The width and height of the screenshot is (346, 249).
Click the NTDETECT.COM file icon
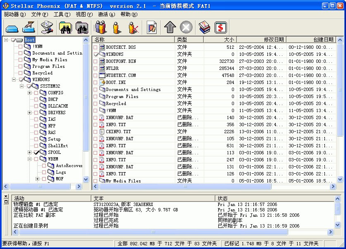pyautogui.click(x=102, y=75)
